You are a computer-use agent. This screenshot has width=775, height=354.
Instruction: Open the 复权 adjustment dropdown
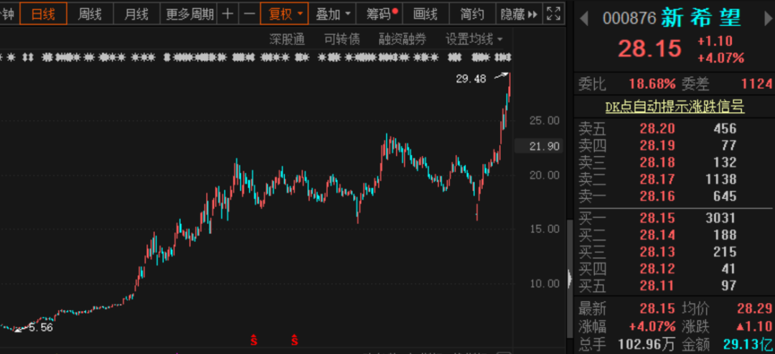point(284,14)
